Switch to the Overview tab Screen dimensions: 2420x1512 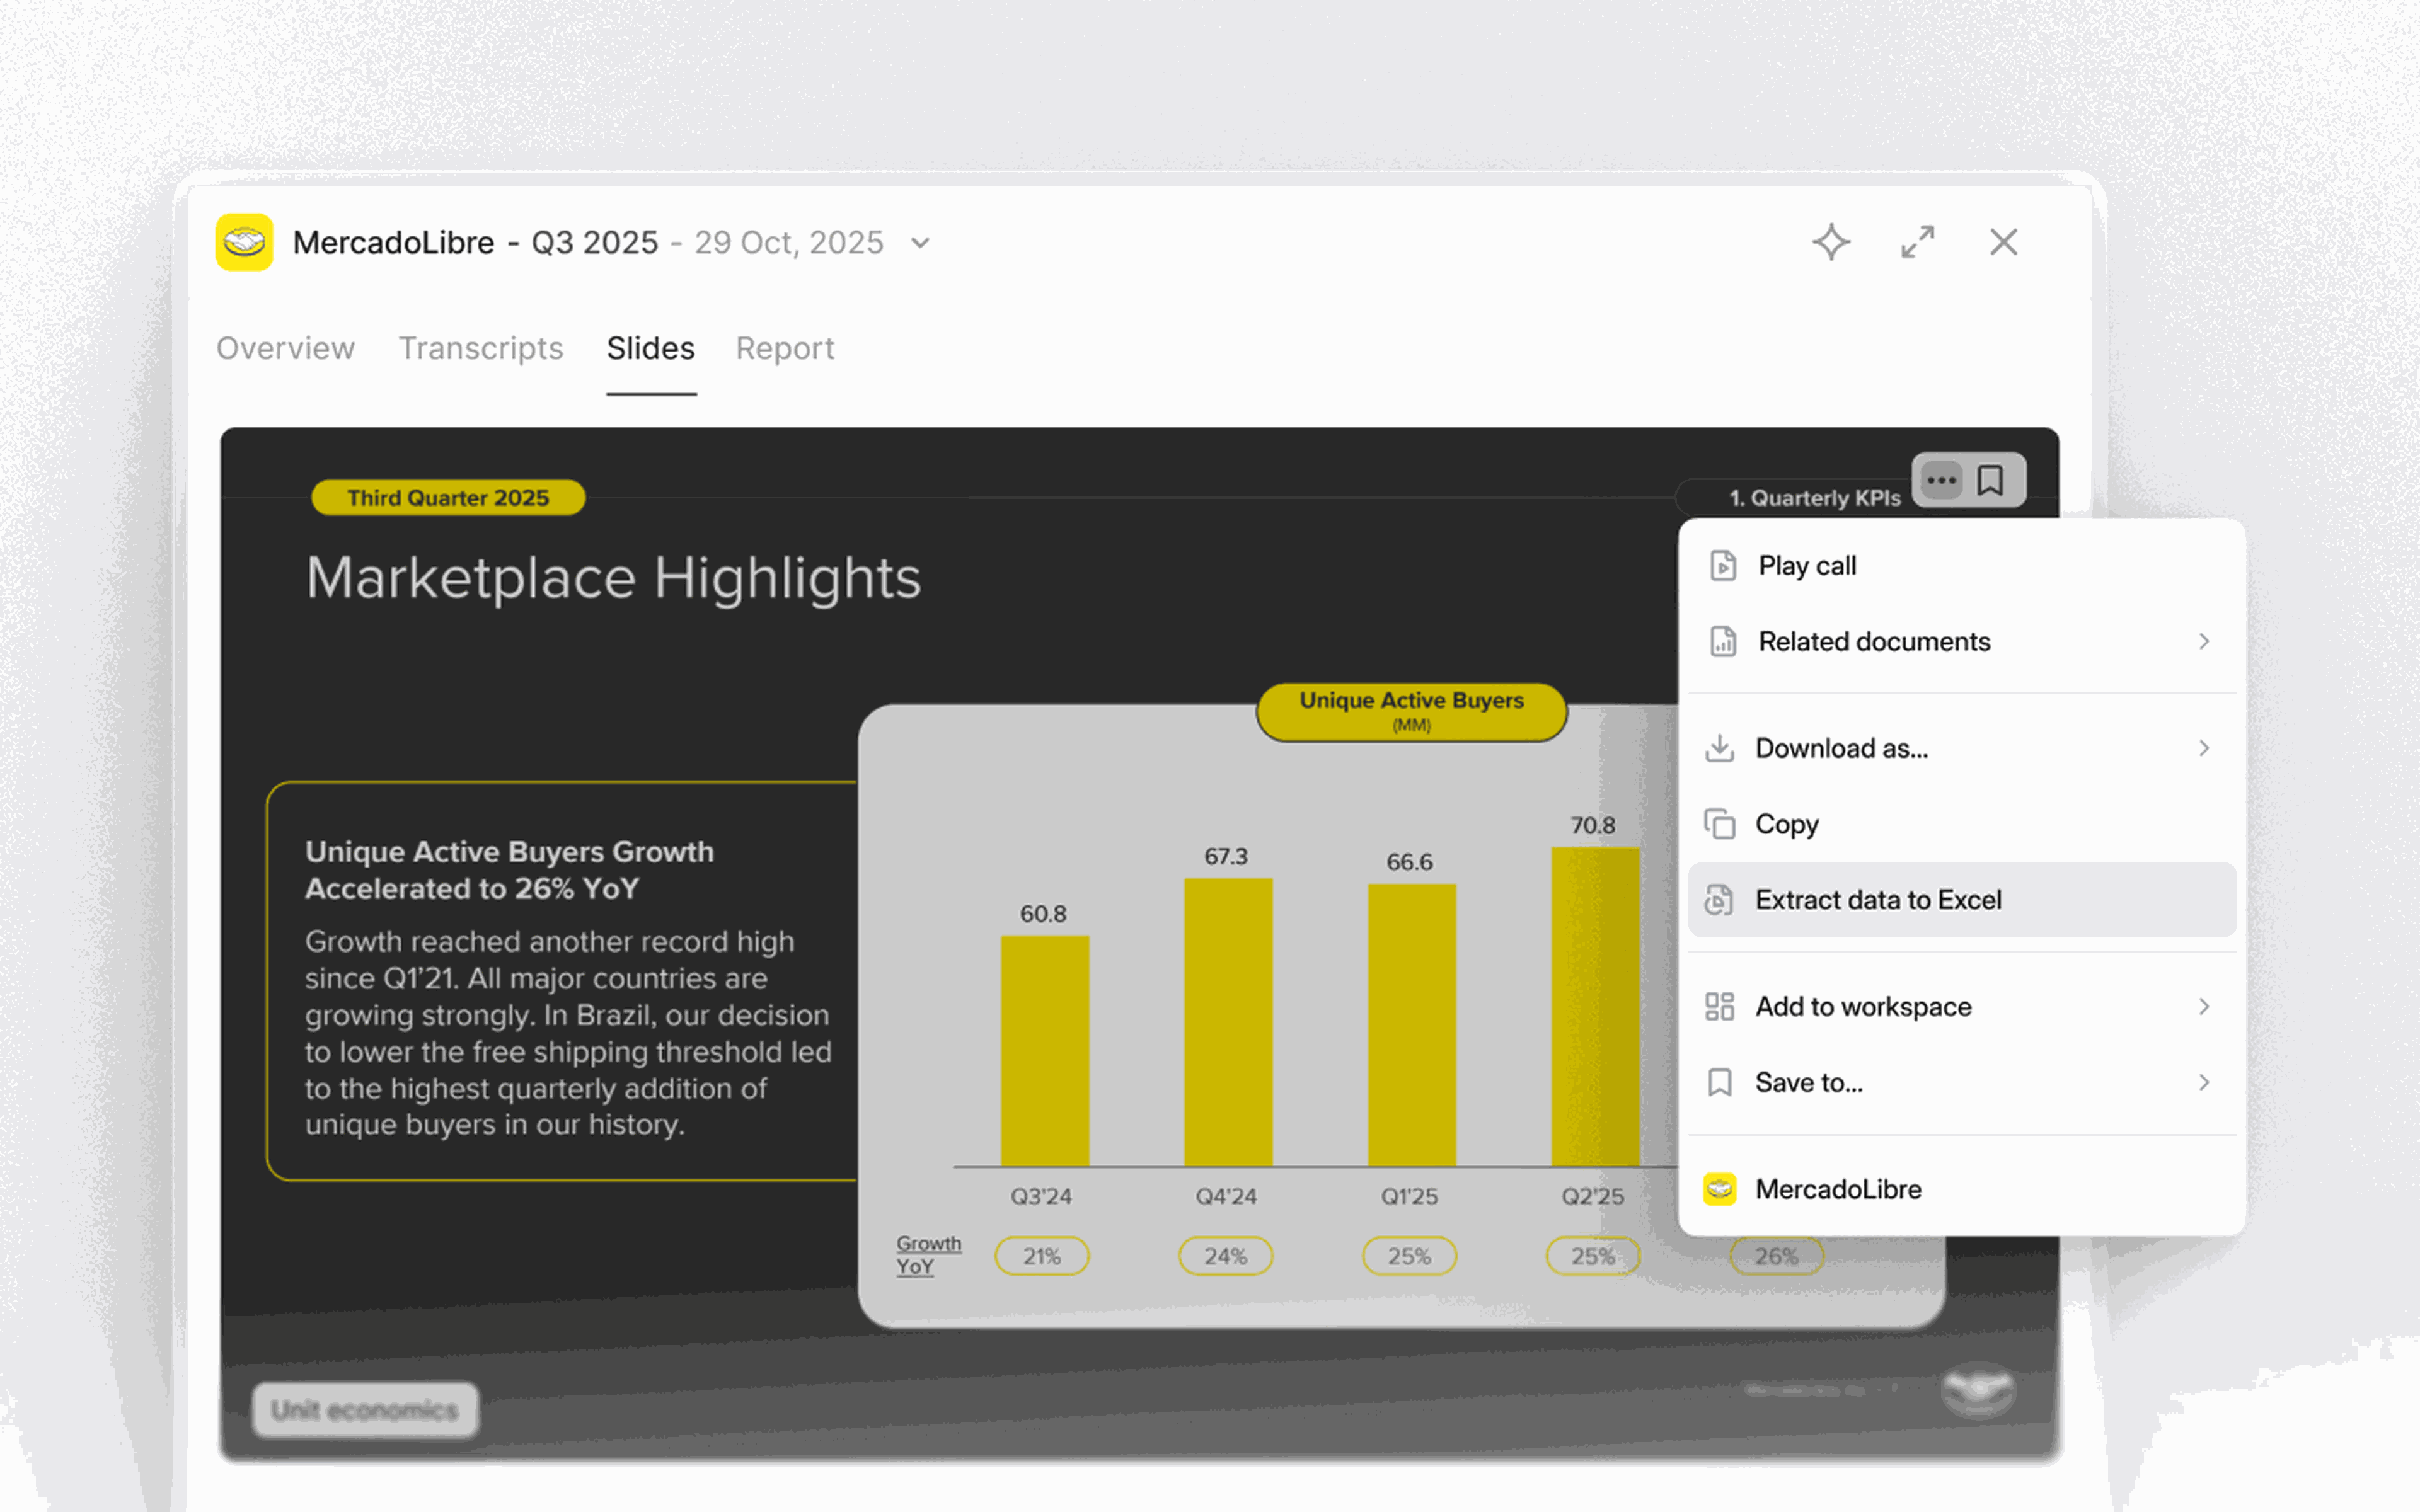pos(285,348)
